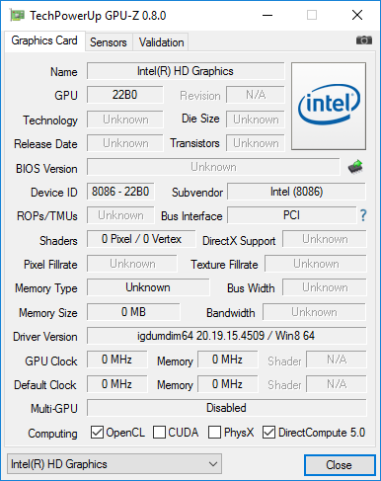Select the Name field Intel(R) HD Graphics

(x=186, y=71)
